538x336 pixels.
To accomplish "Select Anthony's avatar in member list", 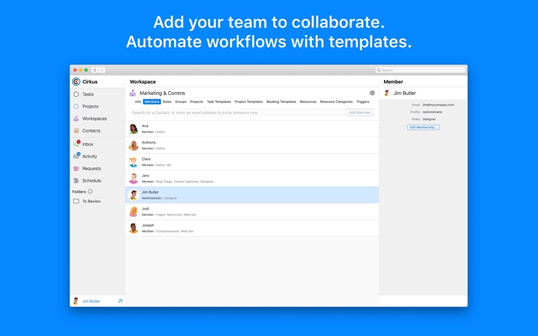I will [x=133, y=145].
